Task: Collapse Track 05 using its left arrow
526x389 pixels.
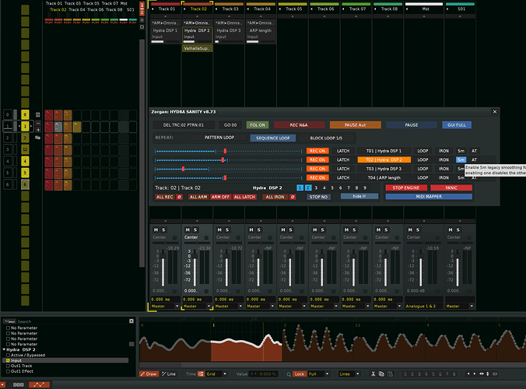Action: 280,9
